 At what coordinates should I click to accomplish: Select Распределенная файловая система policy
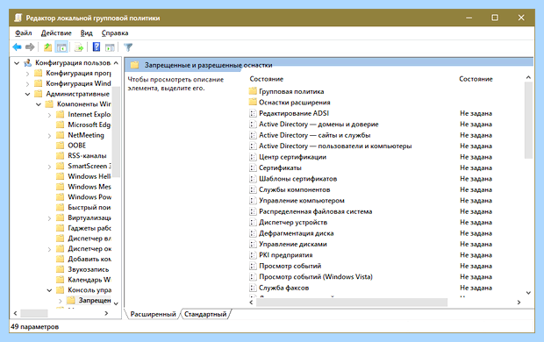(315, 211)
